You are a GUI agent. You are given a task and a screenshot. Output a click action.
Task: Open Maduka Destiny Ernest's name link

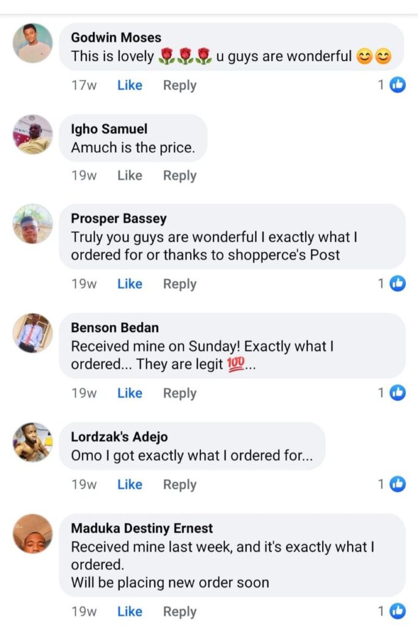pyautogui.click(x=142, y=528)
